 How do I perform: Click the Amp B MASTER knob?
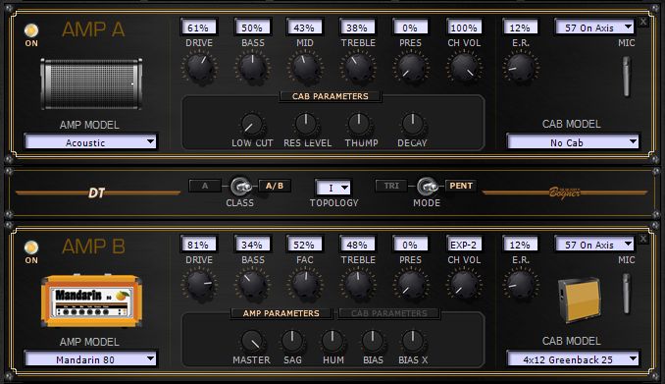[x=252, y=342]
